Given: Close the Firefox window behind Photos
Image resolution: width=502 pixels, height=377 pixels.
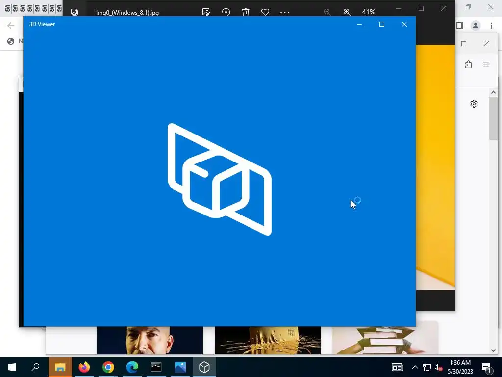Looking at the screenshot, I should [x=486, y=44].
